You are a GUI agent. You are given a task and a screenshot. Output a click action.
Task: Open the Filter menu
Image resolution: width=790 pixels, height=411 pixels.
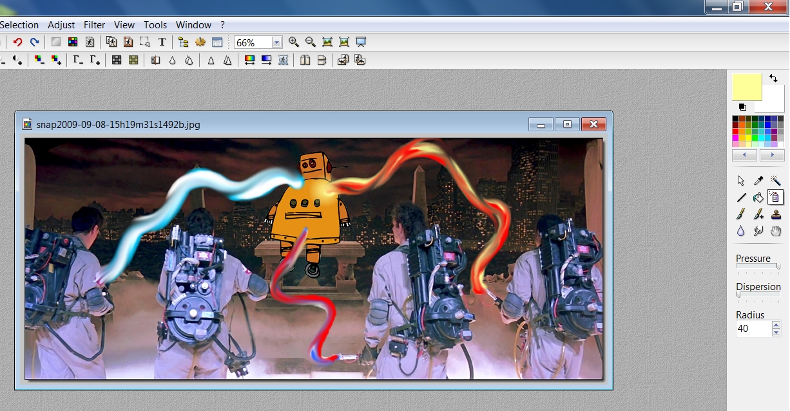click(94, 25)
